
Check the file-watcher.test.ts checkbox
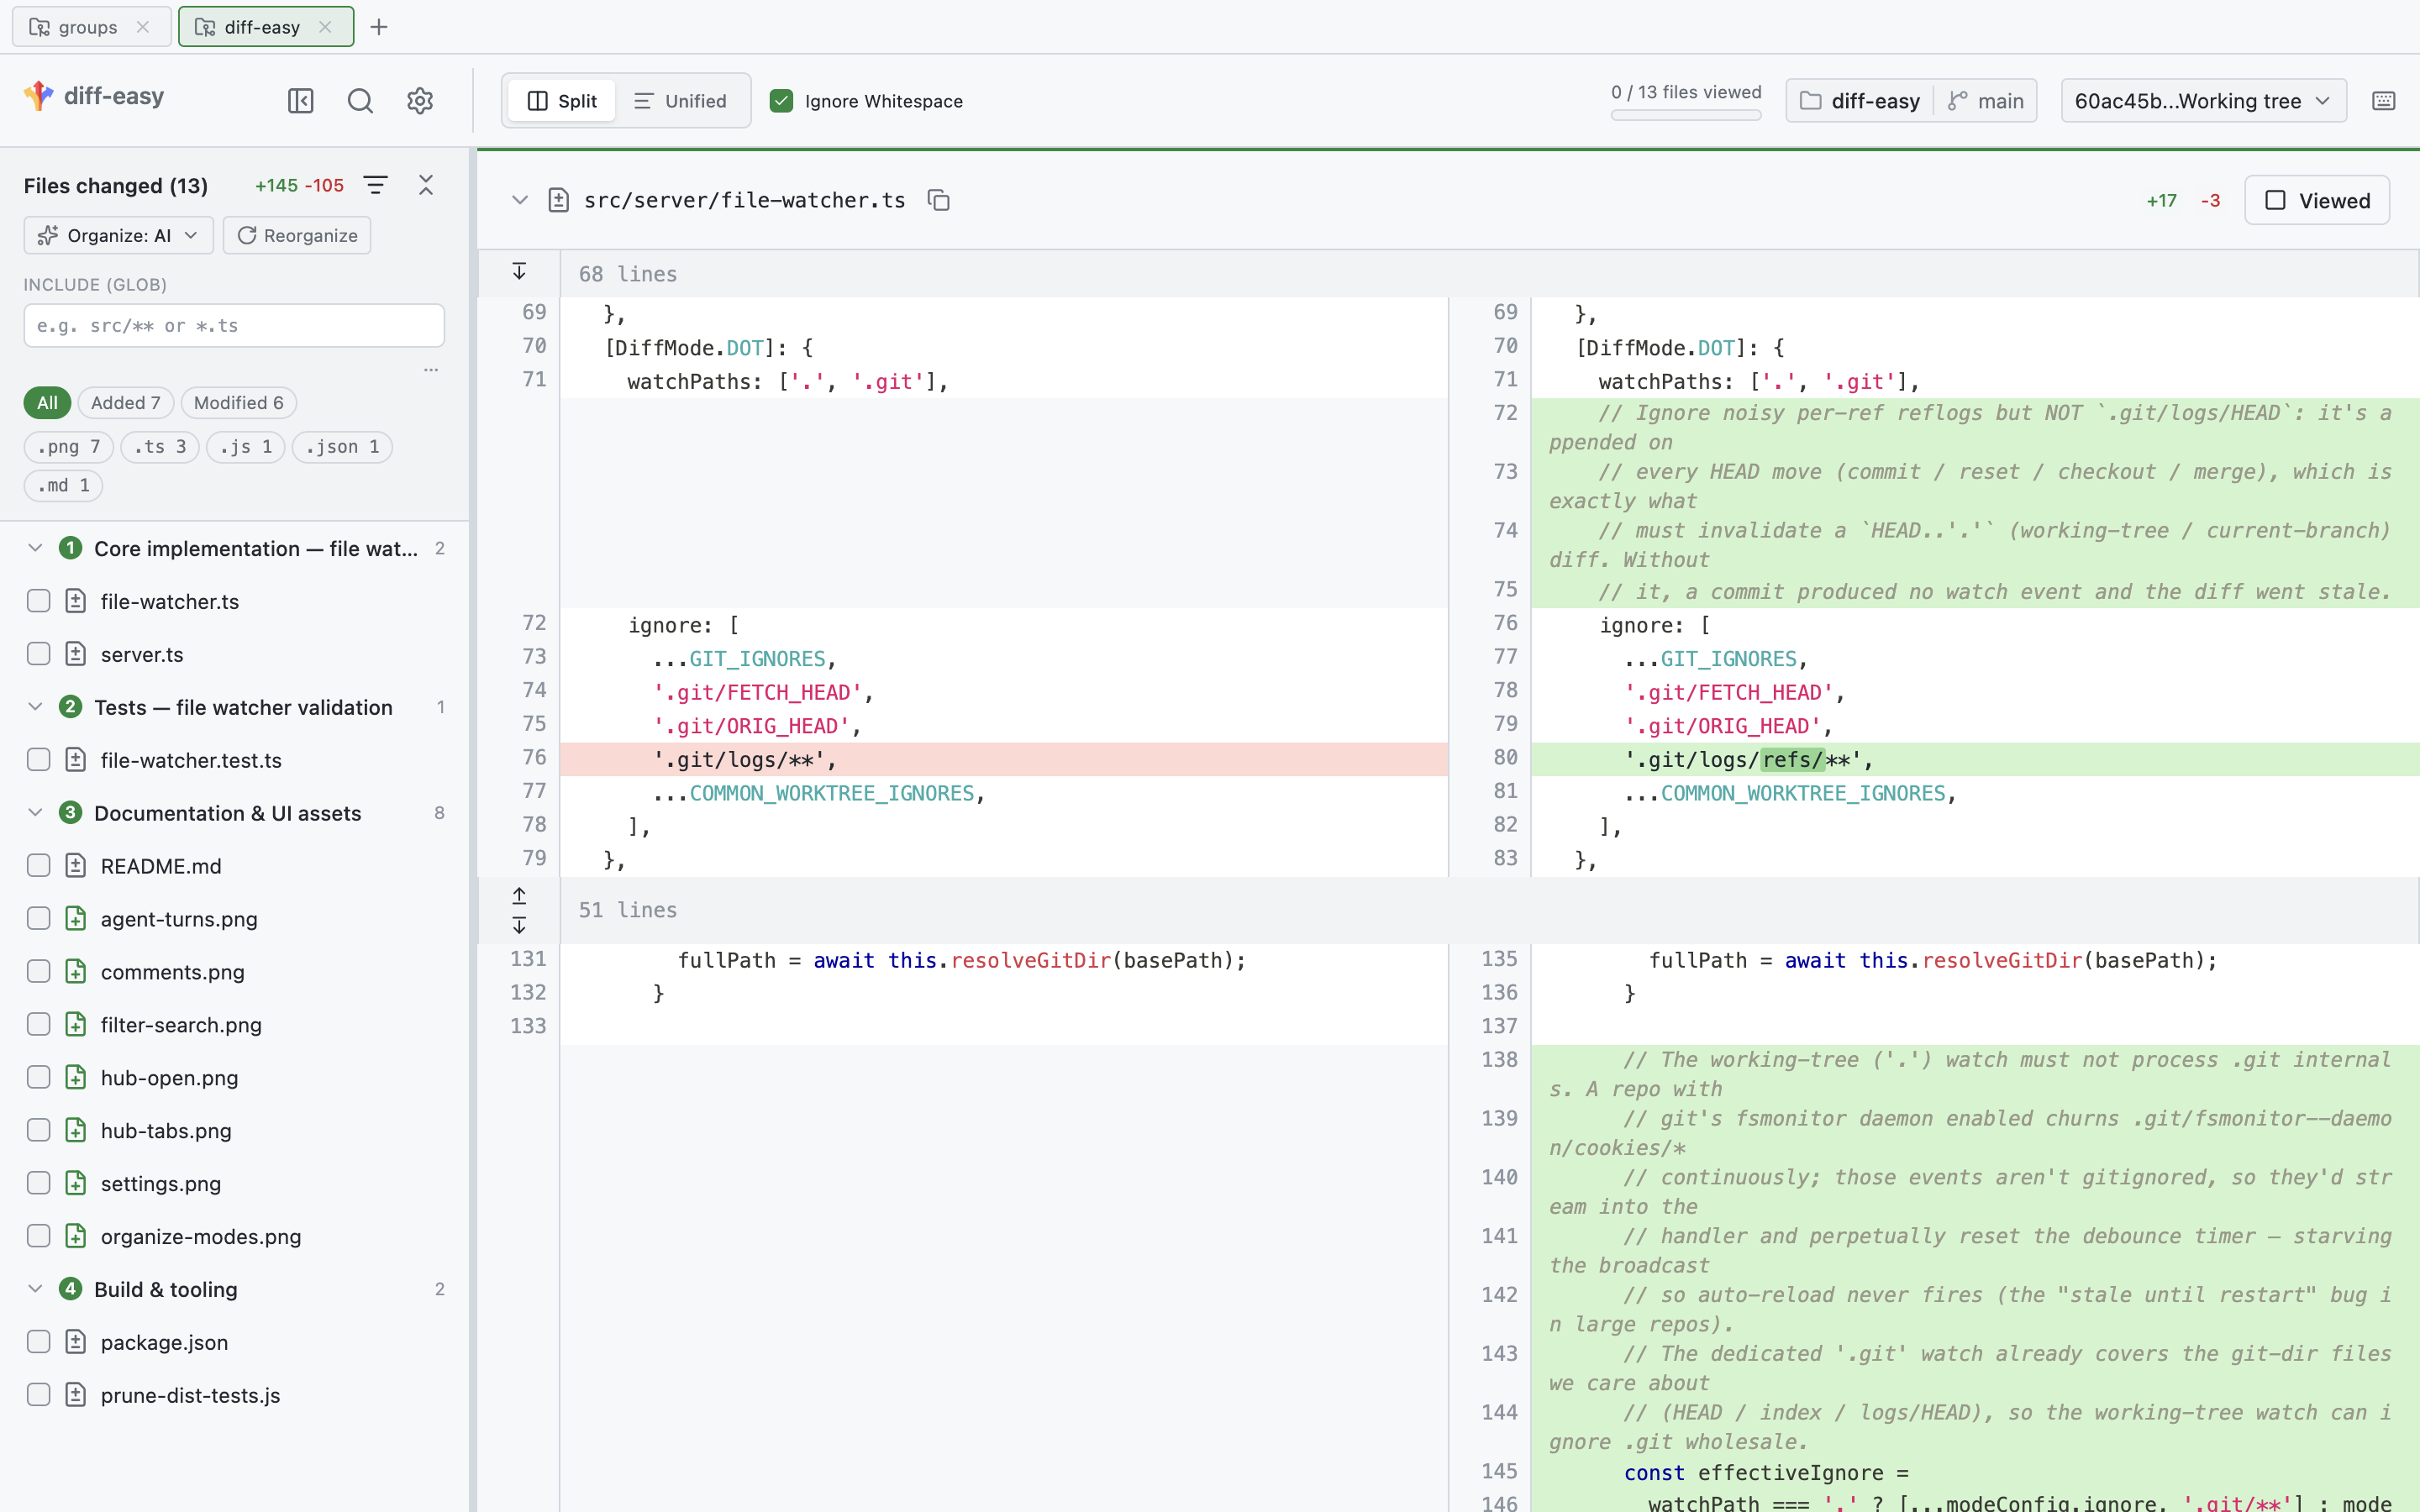[38, 760]
